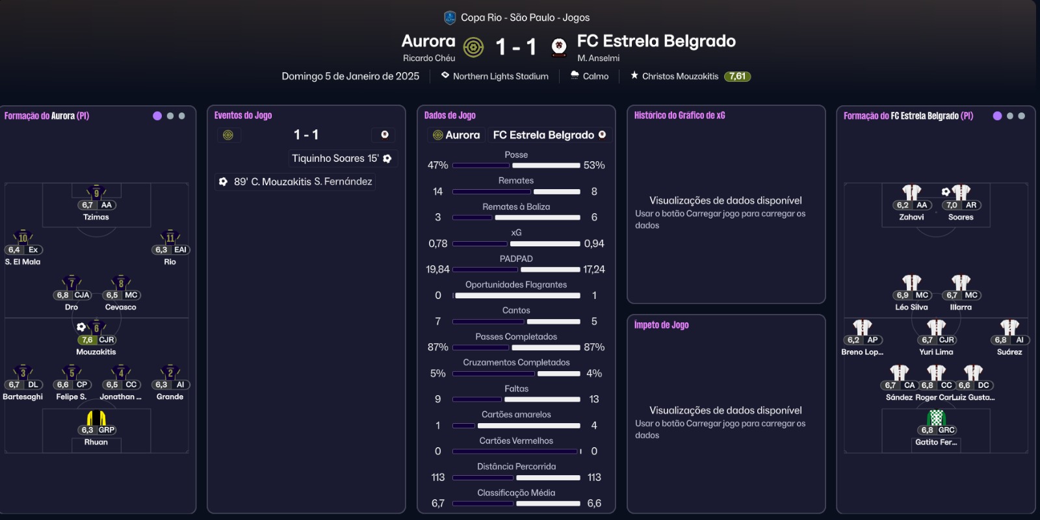The width and height of the screenshot is (1040, 520).
Task: Click the Aurora badge in Eventos do Jogo
Action: (228, 135)
